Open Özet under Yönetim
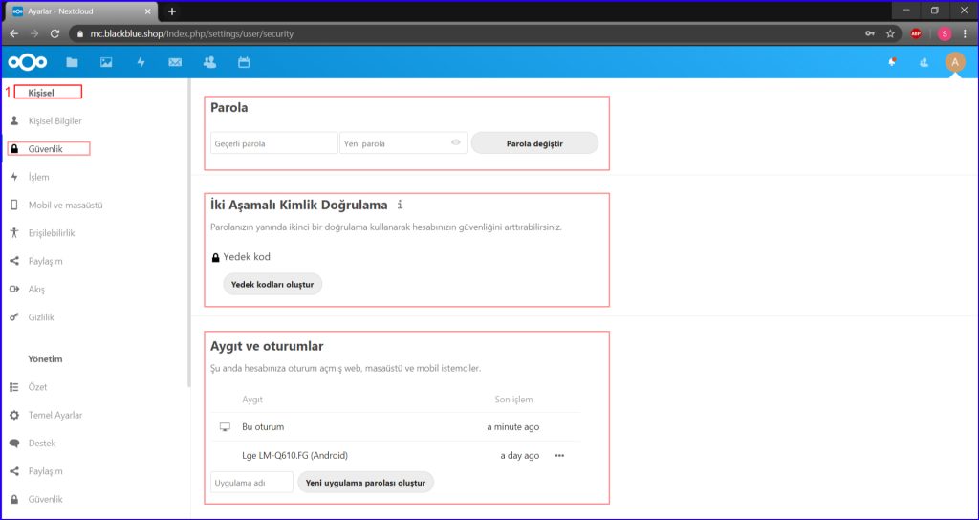Screen dimensions: 979x520 point(37,387)
